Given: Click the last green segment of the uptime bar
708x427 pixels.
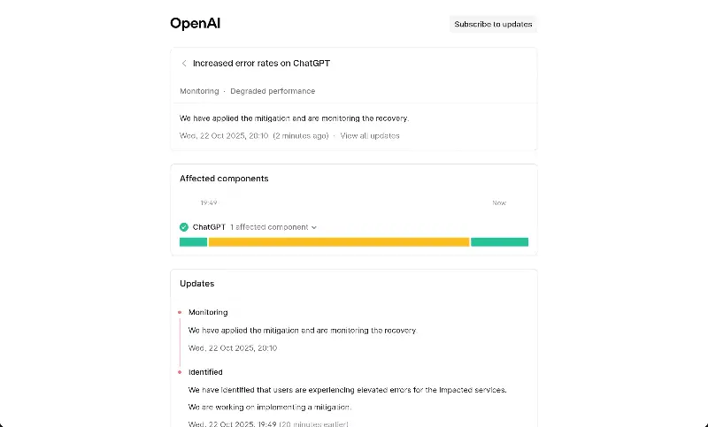Looking at the screenshot, I should coord(499,241).
